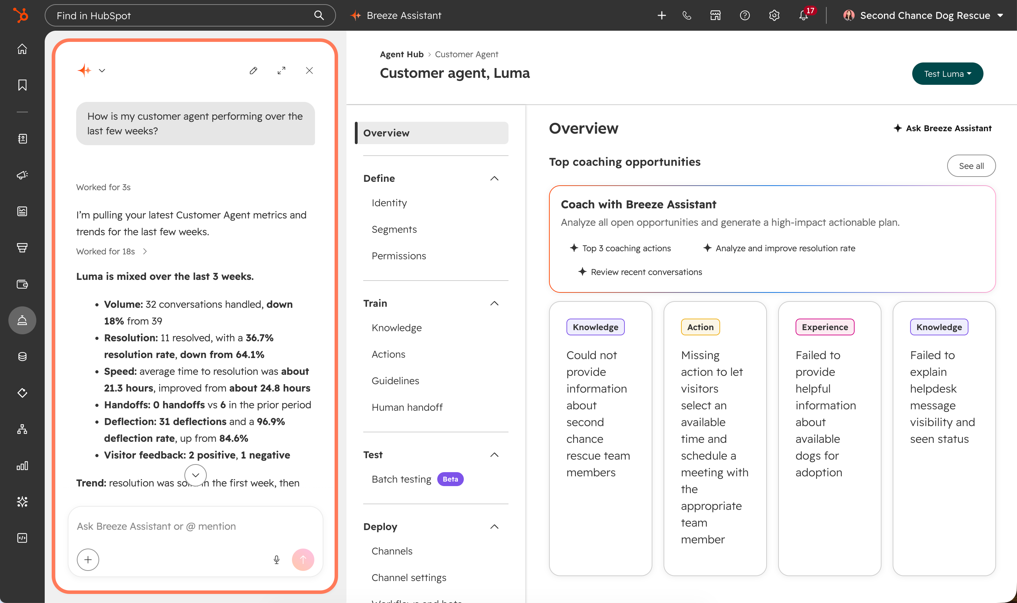Select the Overview nav item
The width and height of the screenshot is (1017, 603).
tap(432, 133)
